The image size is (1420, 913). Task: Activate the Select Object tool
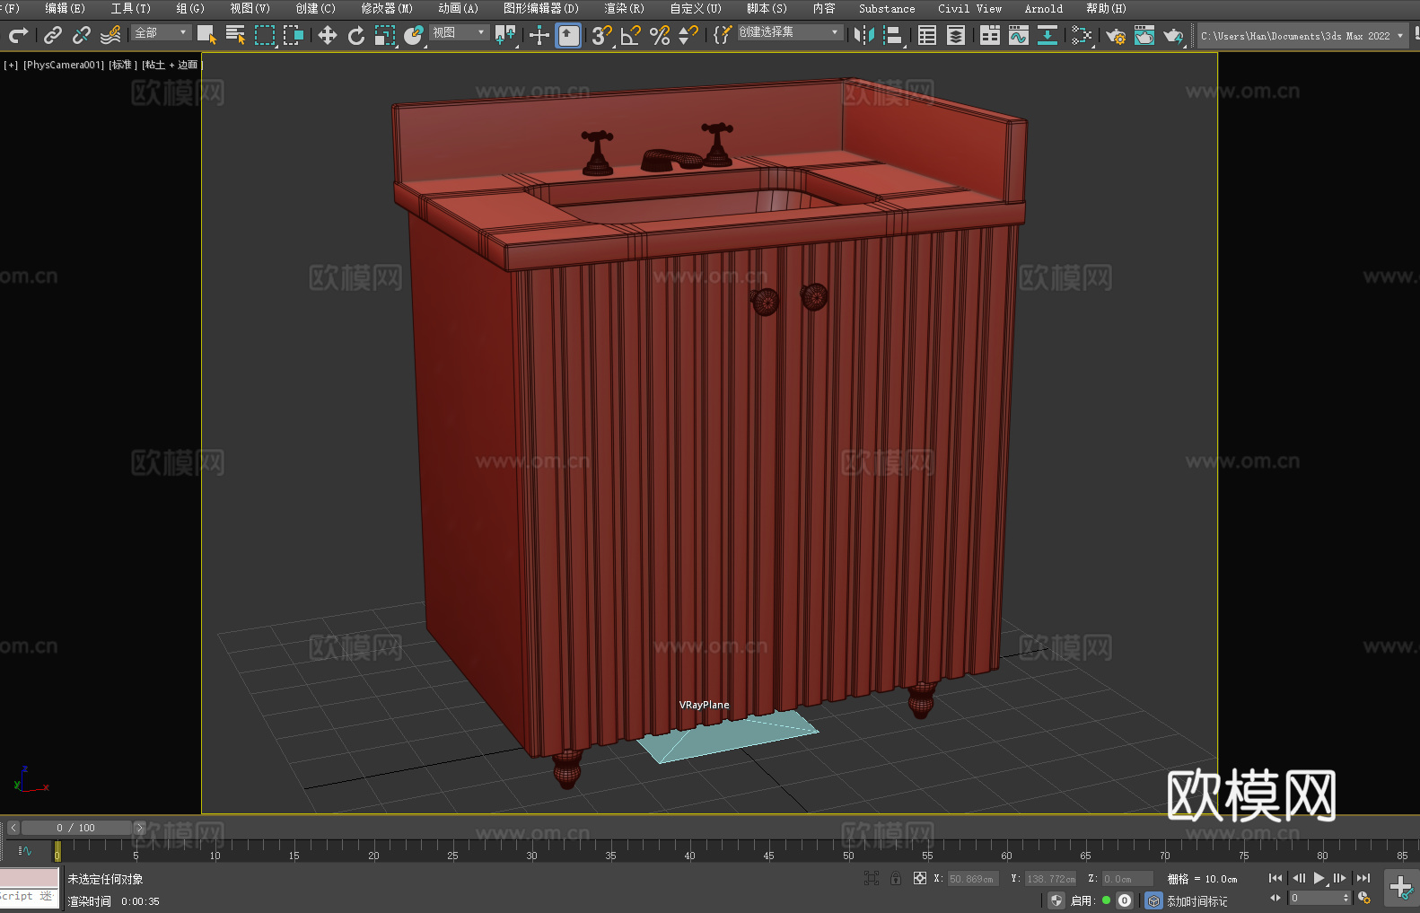[x=206, y=35]
